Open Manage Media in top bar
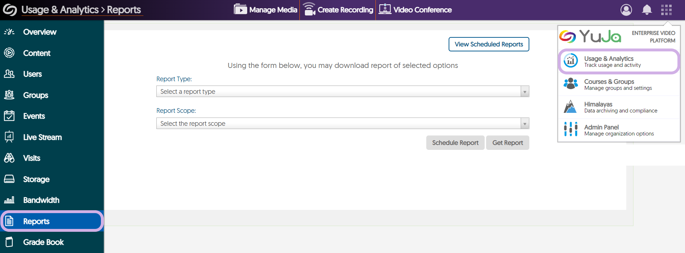The width and height of the screenshot is (685, 253). point(266,10)
